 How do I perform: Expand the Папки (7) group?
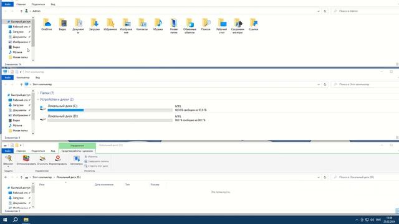tap(38, 93)
